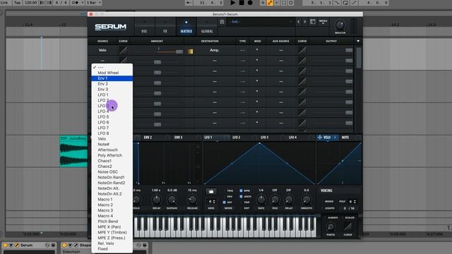Screen dimensions: 452x254
Task: Open the Serum OSC tab
Action: click(144, 27)
